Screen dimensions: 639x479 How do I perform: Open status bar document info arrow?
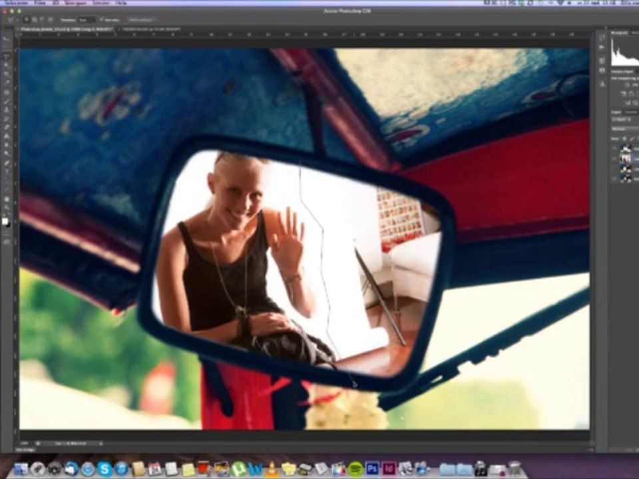point(101,444)
